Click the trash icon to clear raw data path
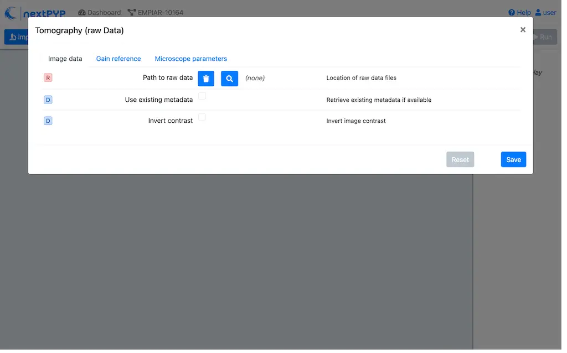567x353 pixels. click(206, 79)
